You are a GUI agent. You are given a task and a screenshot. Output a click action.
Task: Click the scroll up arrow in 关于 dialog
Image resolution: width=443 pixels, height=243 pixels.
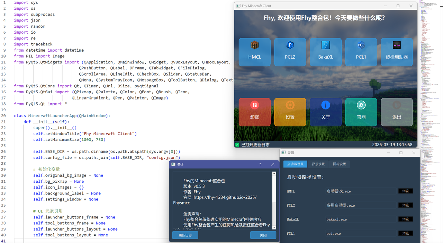pyautogui.click(x=274, y=173)
